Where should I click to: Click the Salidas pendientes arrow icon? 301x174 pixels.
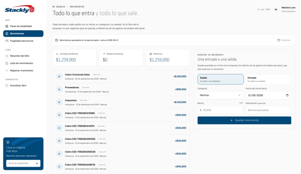104,54
